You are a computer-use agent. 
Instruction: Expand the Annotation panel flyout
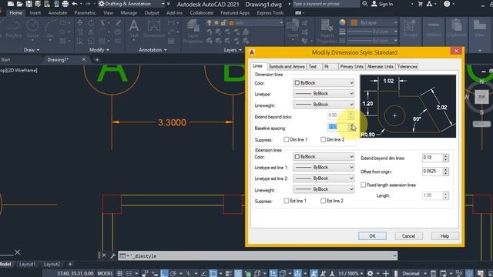coord(153,50)
